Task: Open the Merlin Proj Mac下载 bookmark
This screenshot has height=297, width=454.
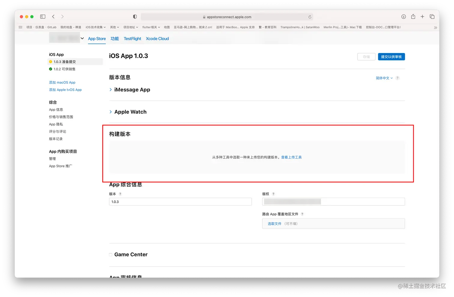Action: [343, 27]
